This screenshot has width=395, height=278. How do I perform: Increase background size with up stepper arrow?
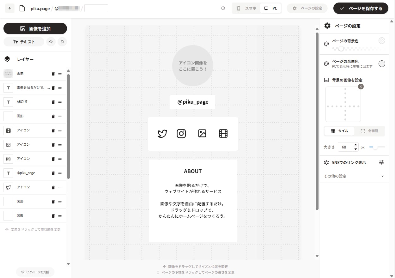pyautogui.click(x=355, y=145)
